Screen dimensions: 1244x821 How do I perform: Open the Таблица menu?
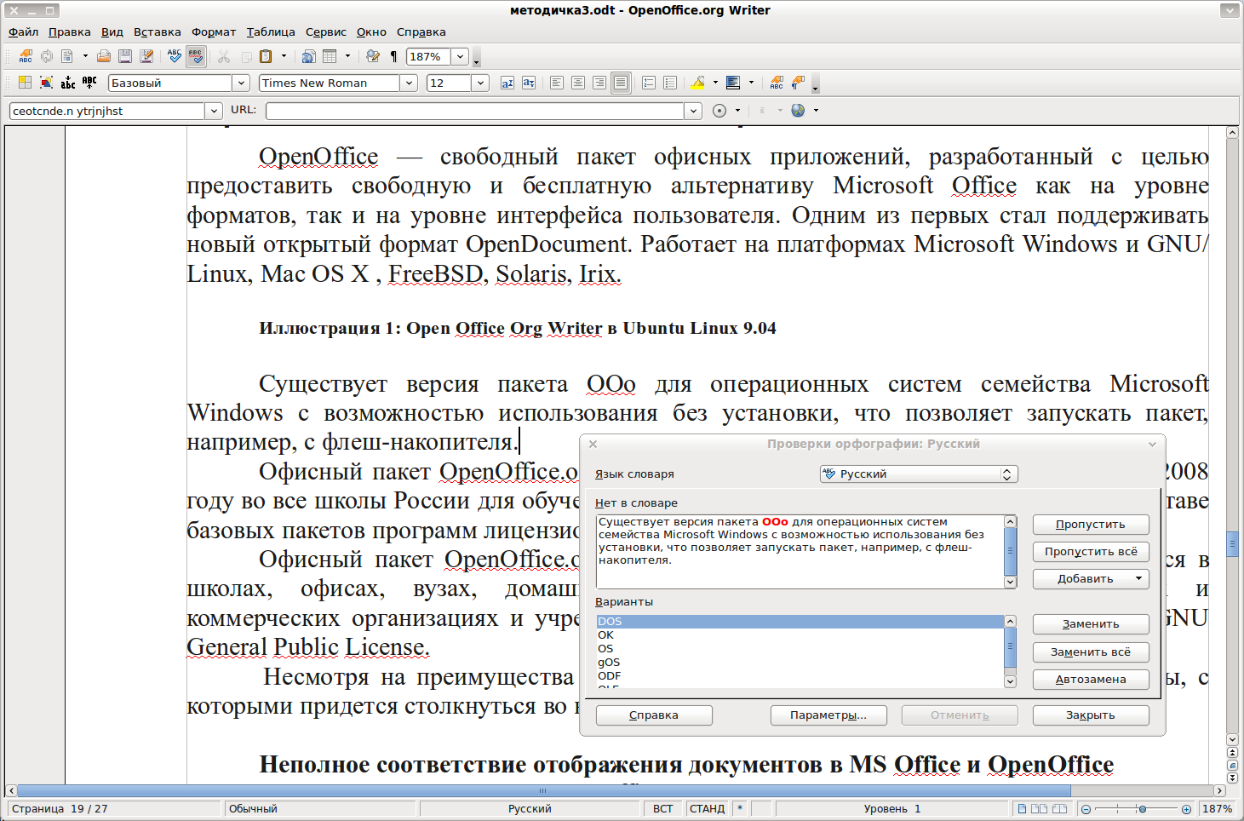click(271, 32)
